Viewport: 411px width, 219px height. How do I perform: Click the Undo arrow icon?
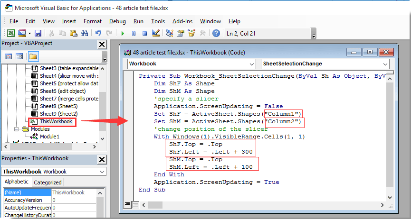(x=98, y=33)
